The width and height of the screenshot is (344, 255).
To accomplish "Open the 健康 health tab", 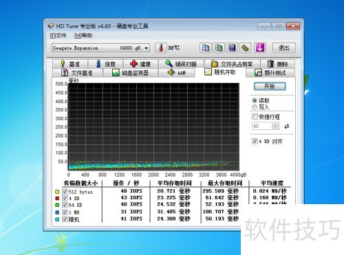I will 140,64.
